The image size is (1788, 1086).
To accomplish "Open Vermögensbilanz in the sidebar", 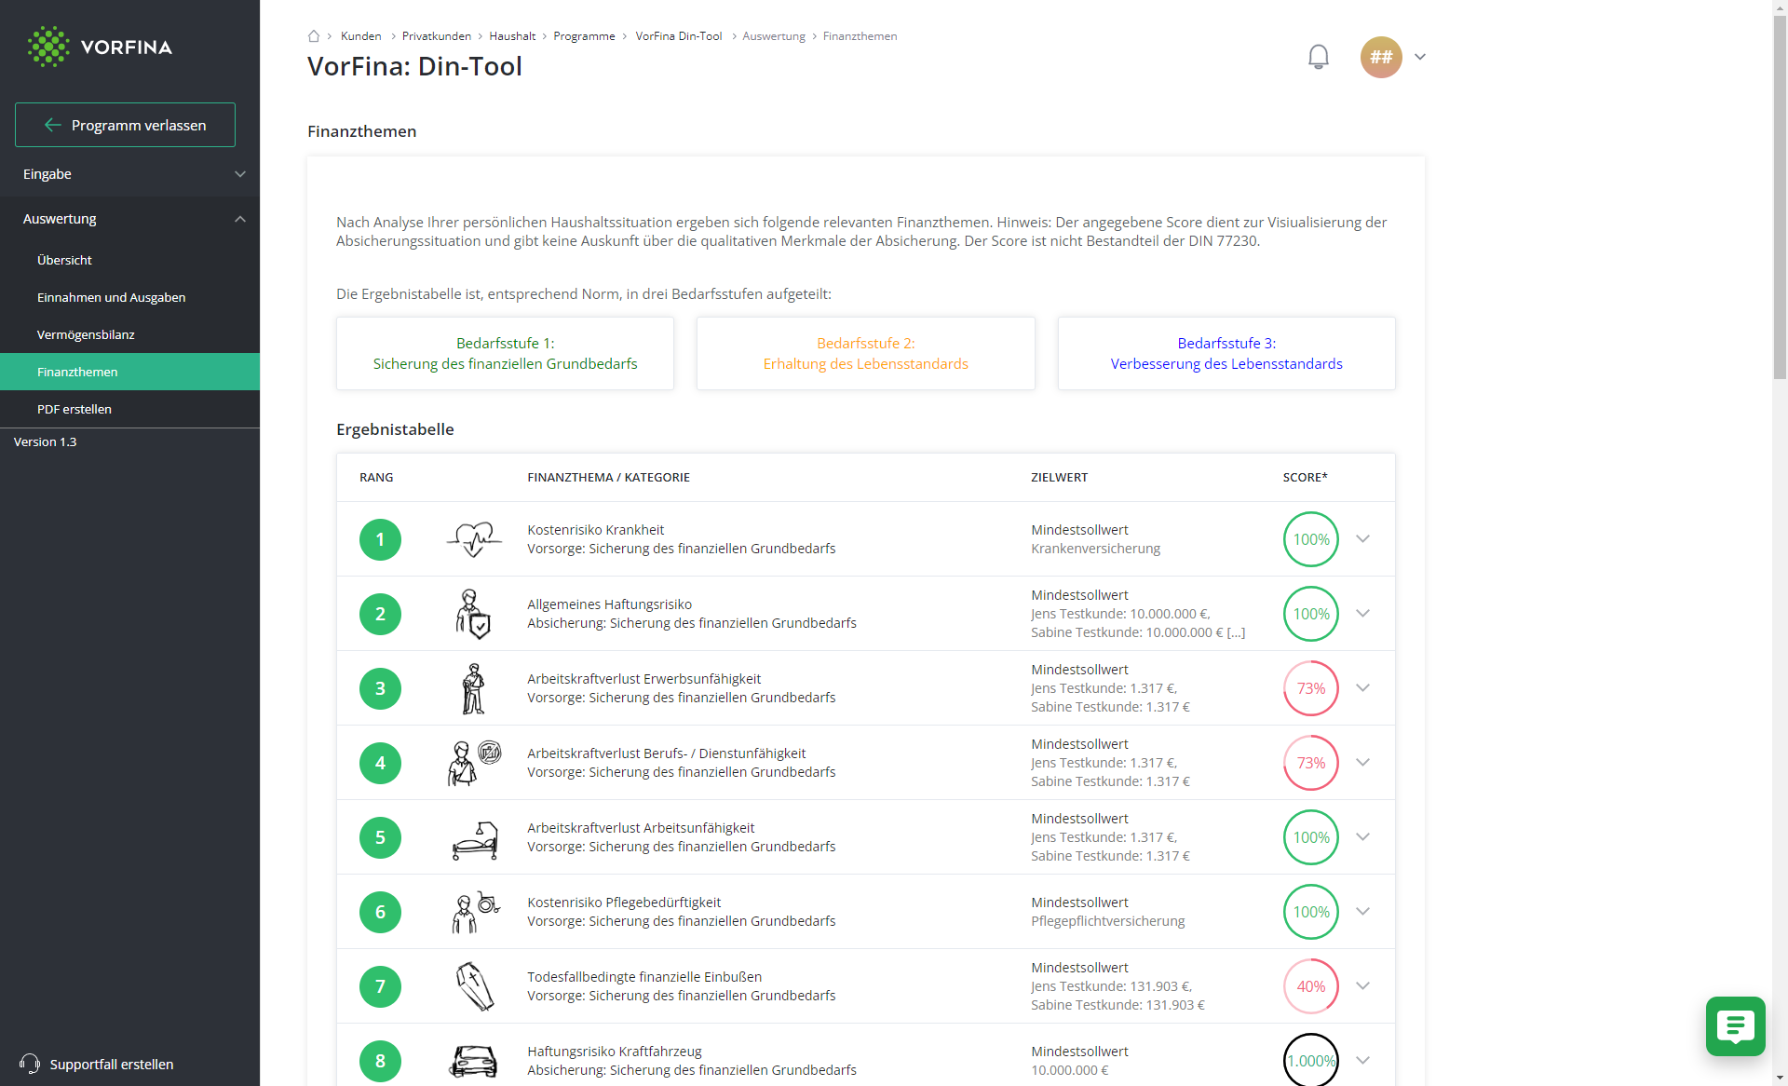I will click(129, 334).
